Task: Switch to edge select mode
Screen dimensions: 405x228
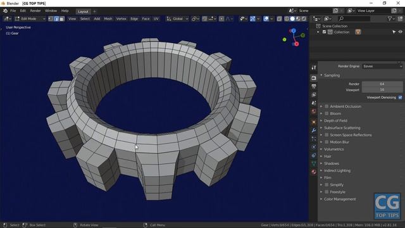Action: (x=56, y=18)
